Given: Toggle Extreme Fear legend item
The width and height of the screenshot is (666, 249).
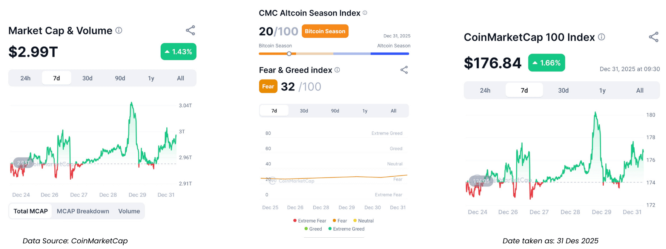Looking at the screenshot, I should tap(310, 221).
